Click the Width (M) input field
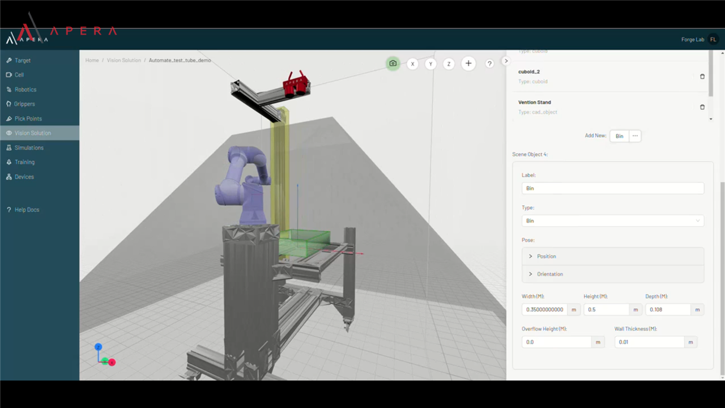This screenshot has height=408, width=725. click(545, 309)
